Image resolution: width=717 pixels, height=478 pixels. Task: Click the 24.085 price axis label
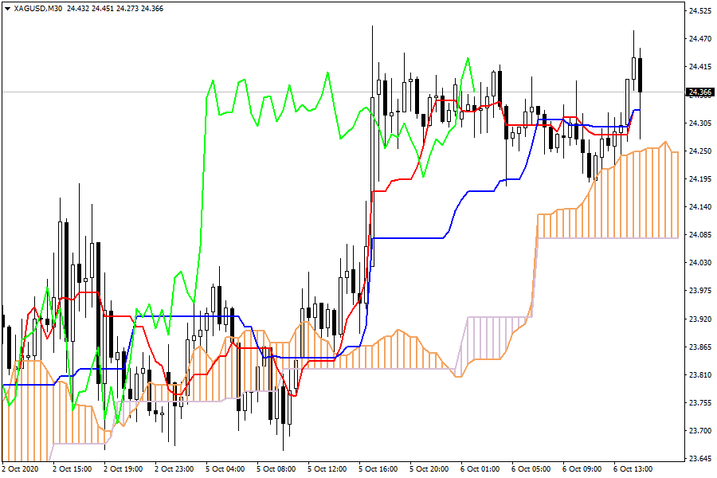point(699,234)
